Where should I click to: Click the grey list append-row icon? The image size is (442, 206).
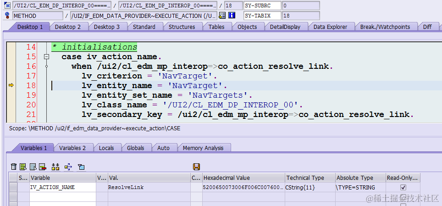(33, 167)
